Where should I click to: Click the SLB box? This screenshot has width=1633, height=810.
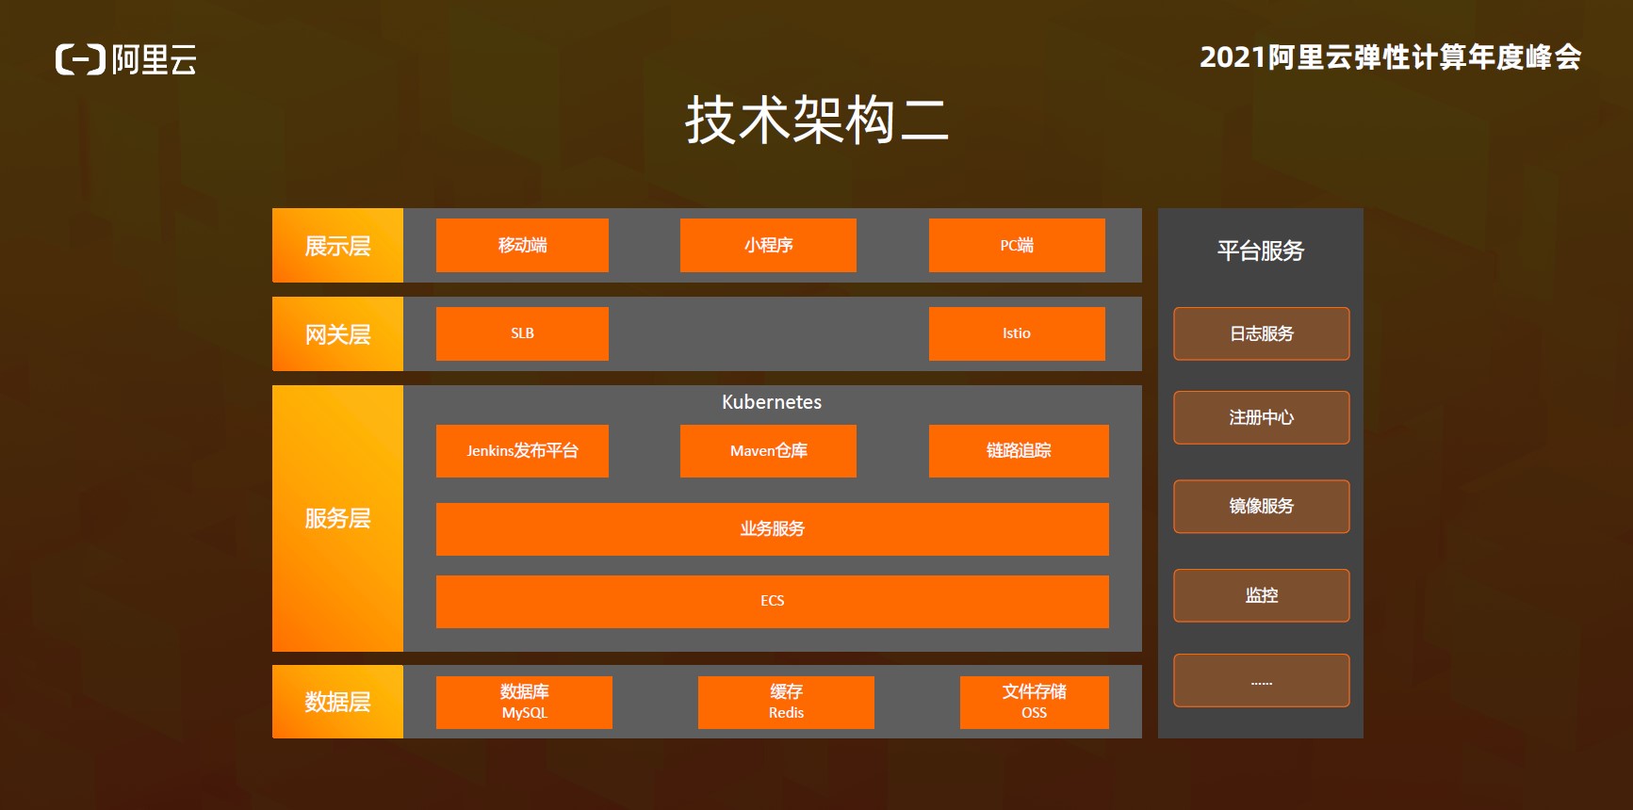(x=522, y=333)
